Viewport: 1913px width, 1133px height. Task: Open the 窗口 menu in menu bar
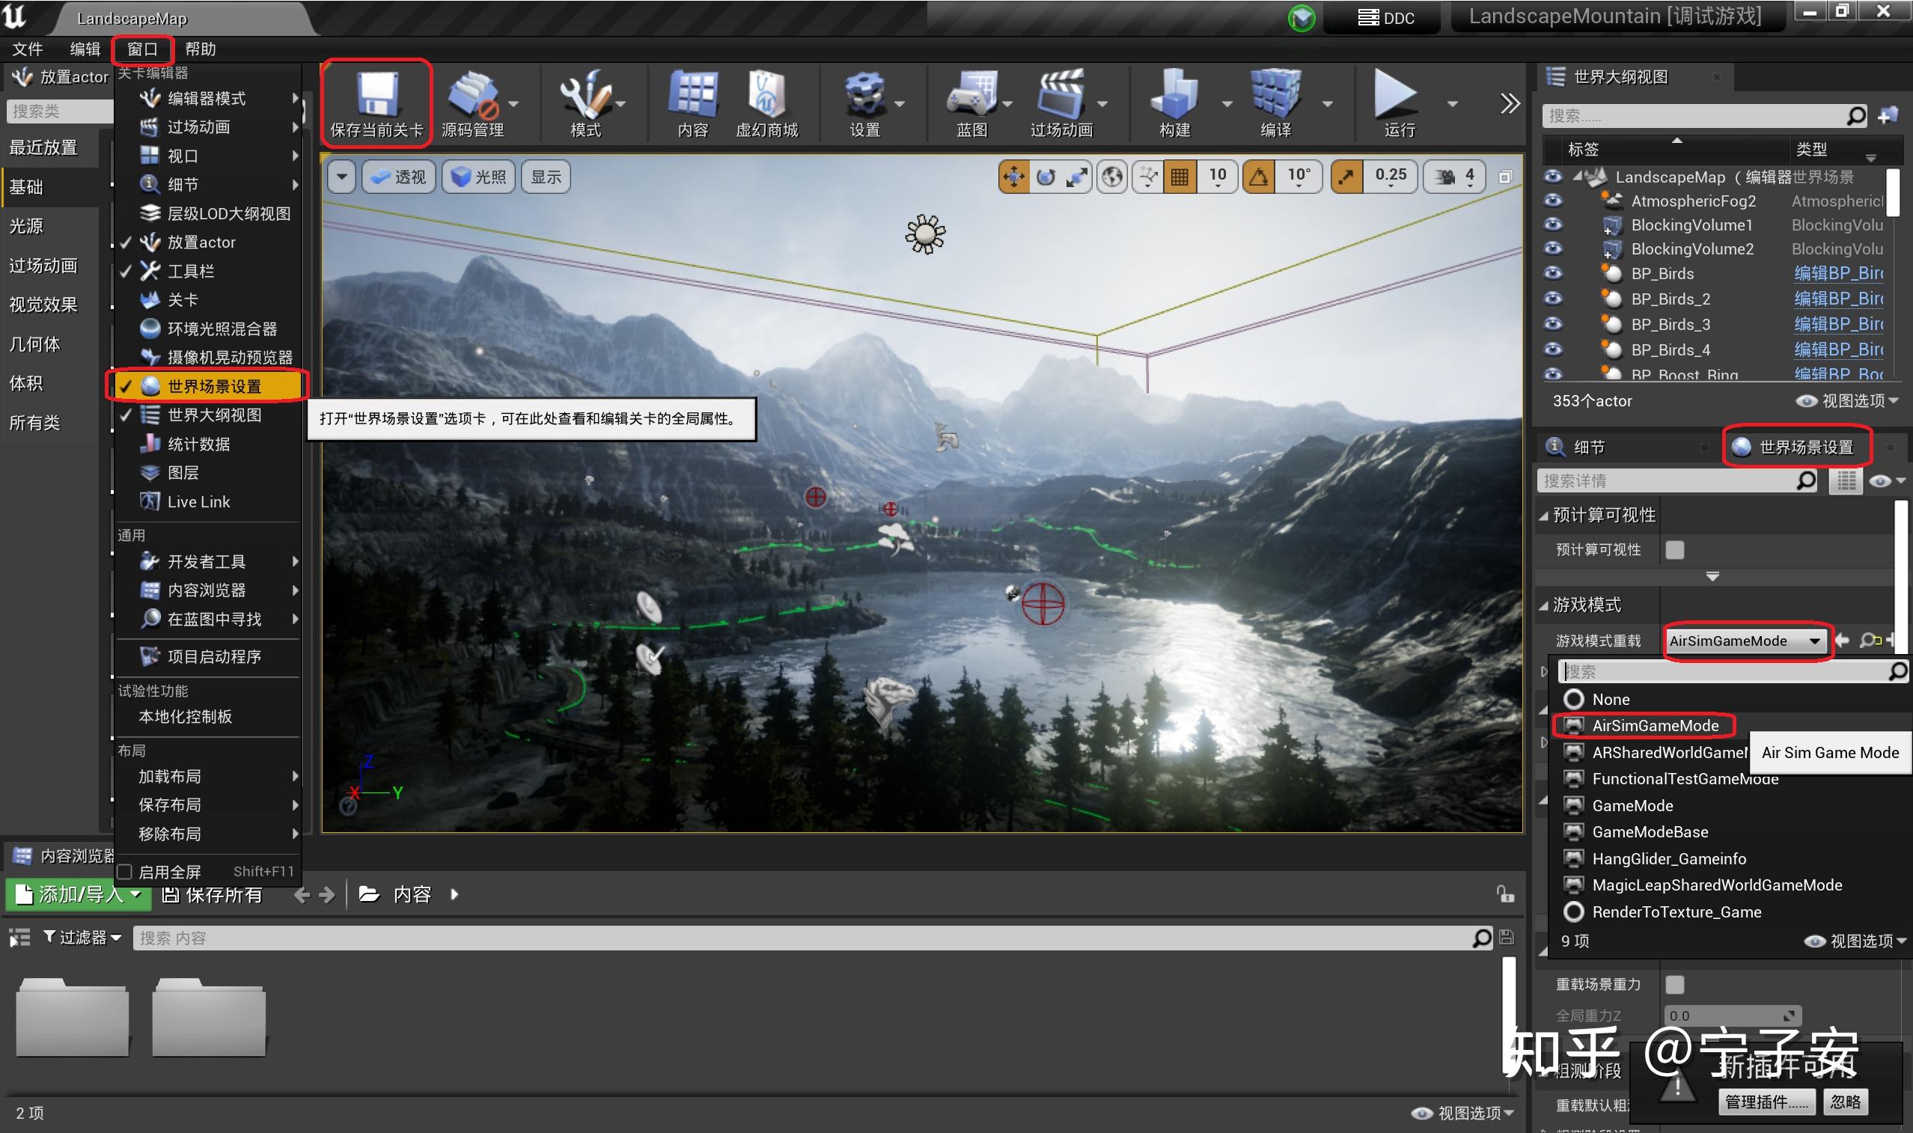142,49
